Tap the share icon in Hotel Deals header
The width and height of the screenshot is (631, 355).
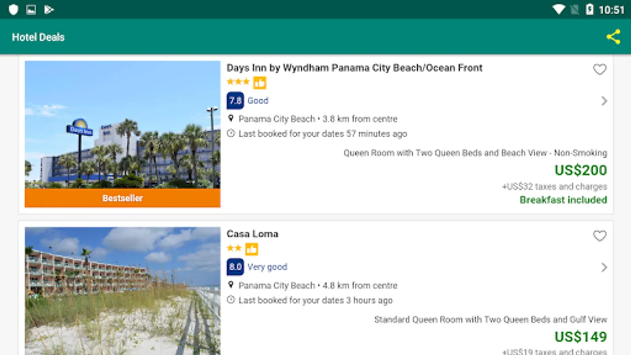tap(613, 37)
